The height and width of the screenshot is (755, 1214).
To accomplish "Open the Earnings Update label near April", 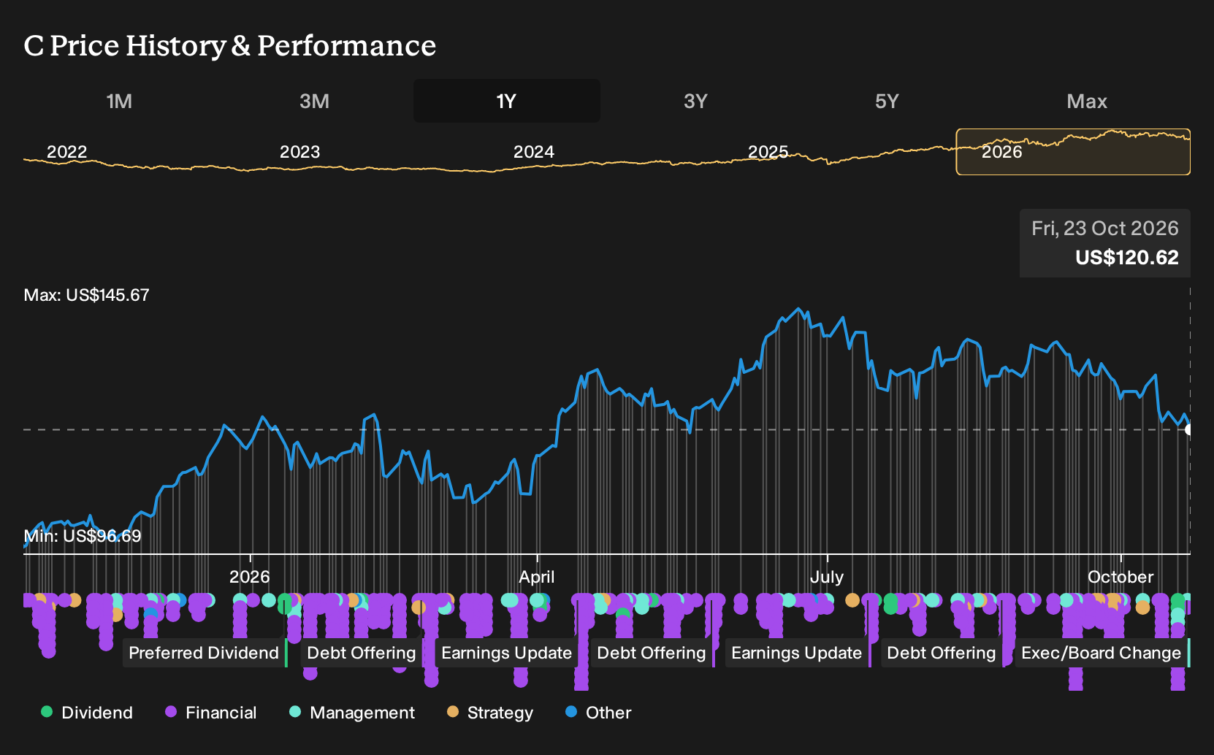I will click(507, 653).
